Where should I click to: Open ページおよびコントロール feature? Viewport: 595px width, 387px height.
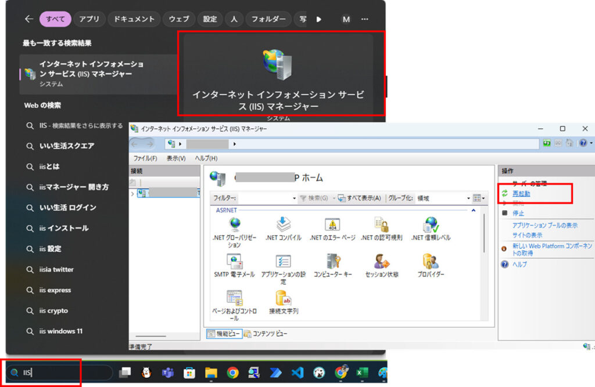[x=235, y=306]
